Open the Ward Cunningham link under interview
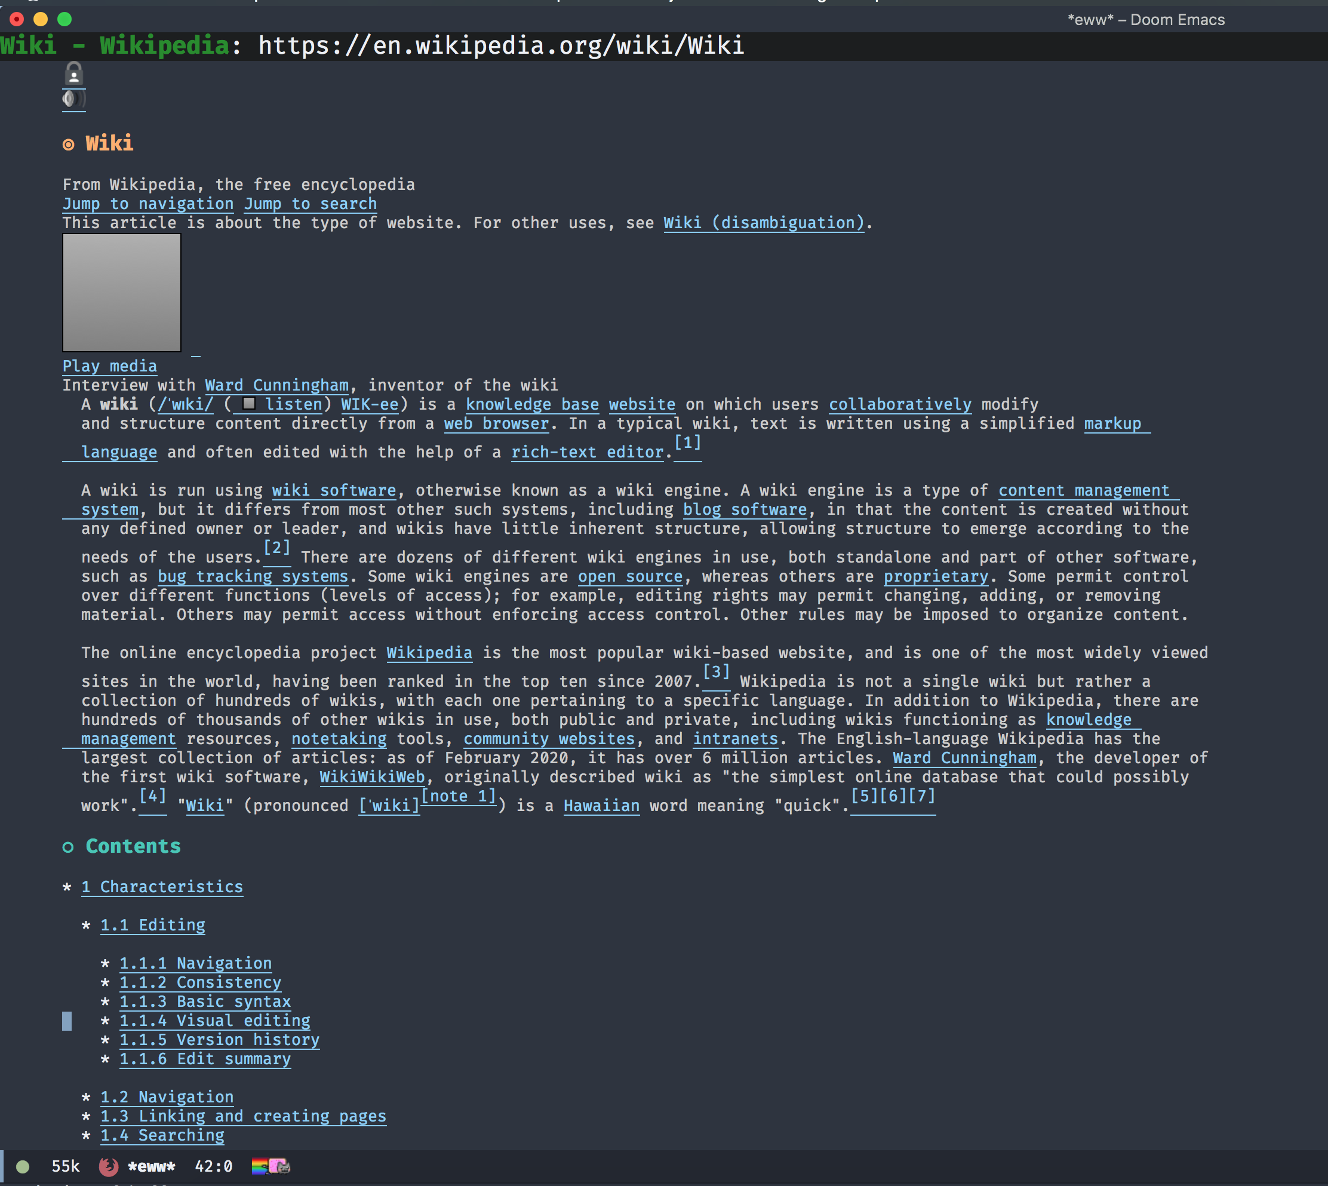The width and height of the screenshot is (1328, 1186). click(276, 385)
